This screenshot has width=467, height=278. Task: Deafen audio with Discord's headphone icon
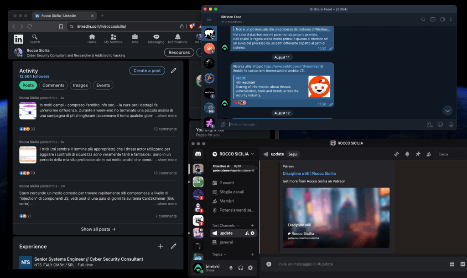pos(241,268)
